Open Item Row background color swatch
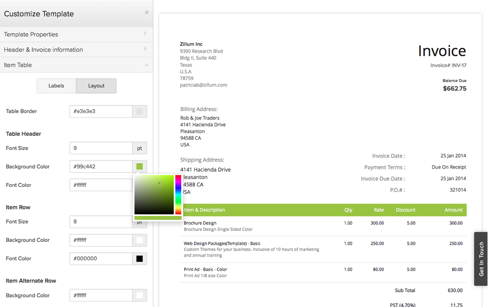This screenshot has width=488, height=307. 139,240
